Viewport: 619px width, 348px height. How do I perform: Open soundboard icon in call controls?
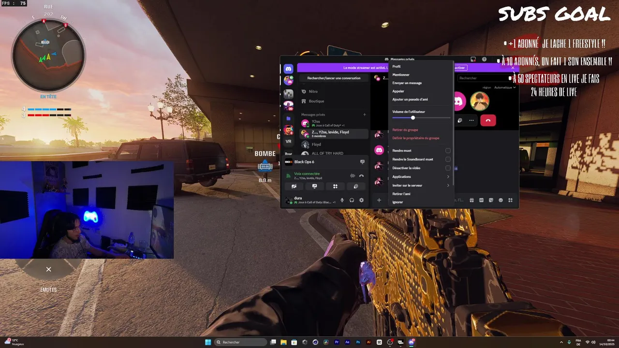[x=460, y=120]
